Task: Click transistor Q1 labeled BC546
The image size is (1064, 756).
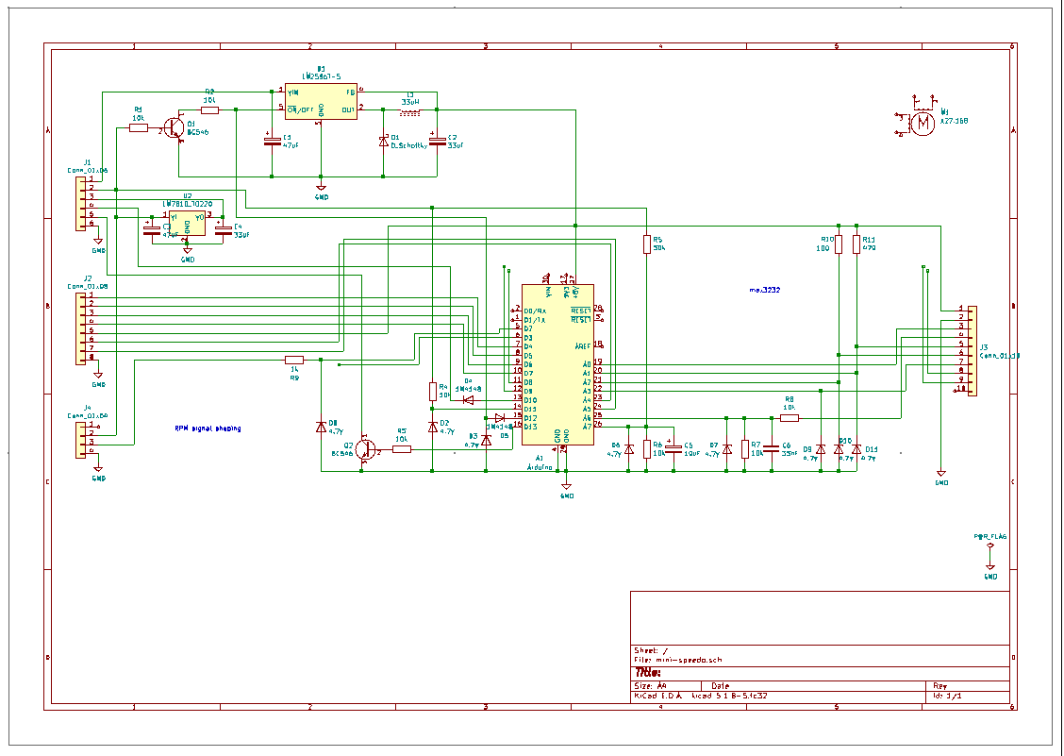Action: pyautogui.click(x=174, y=128)
